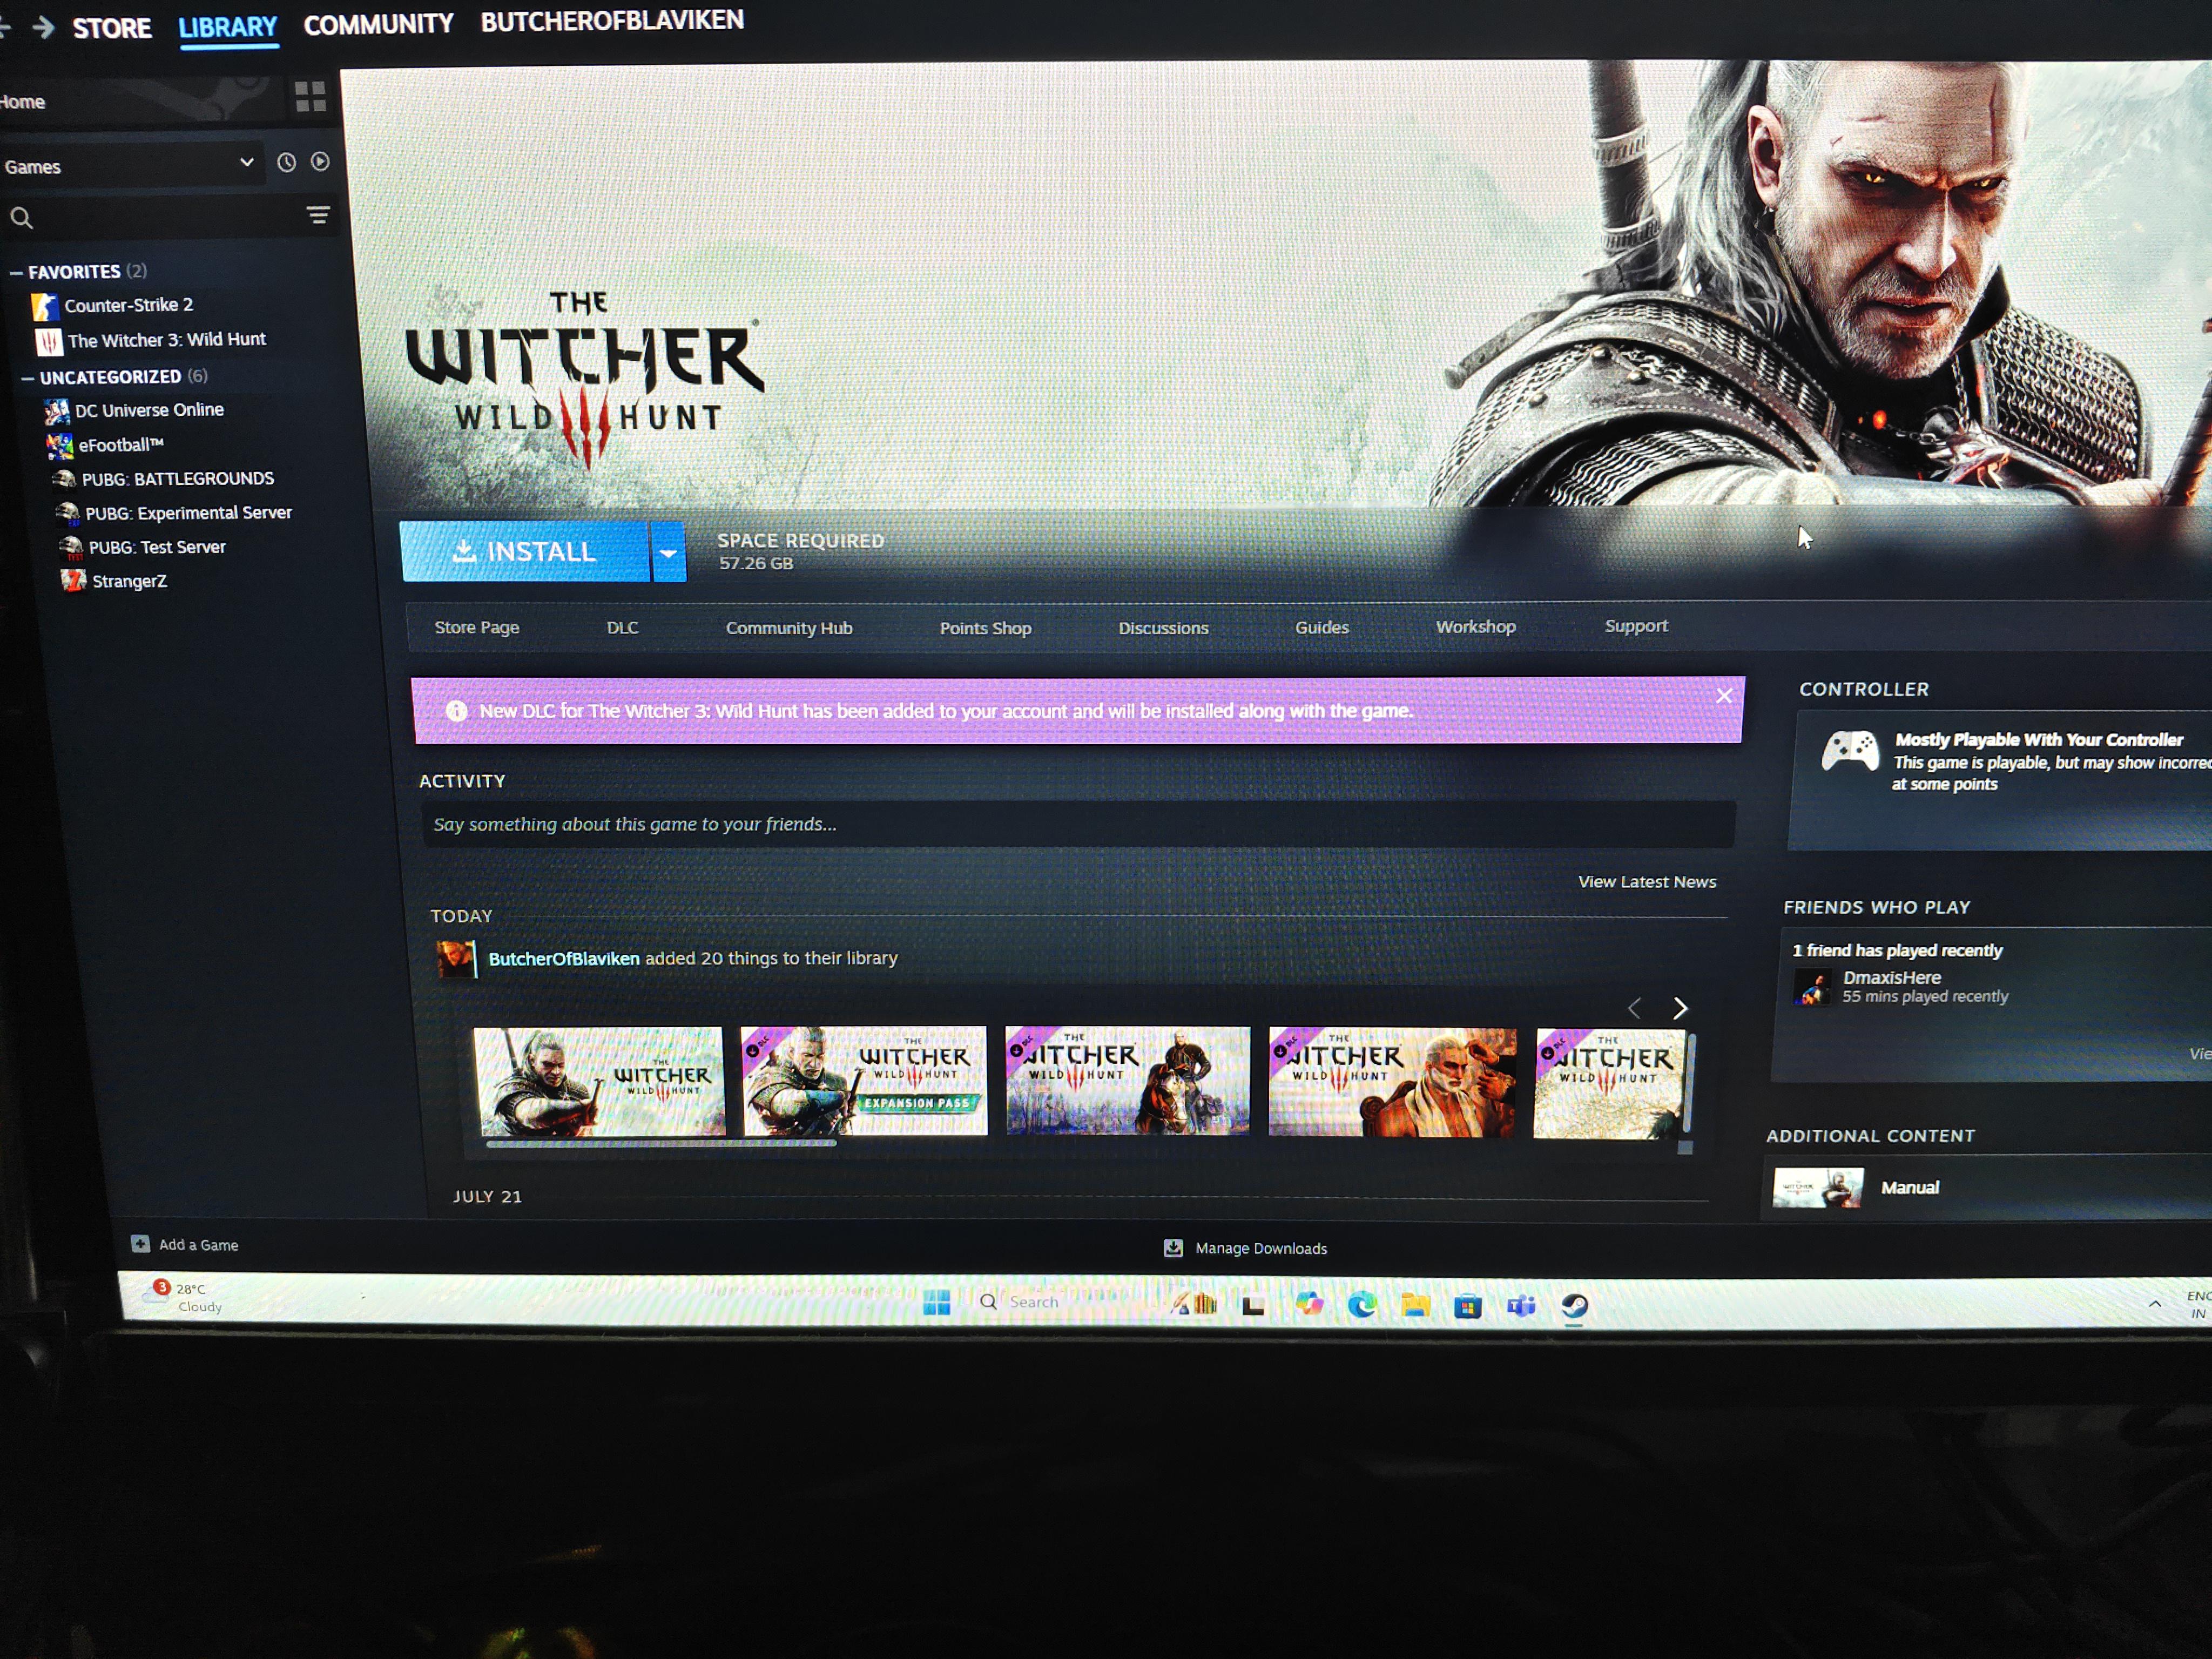Click eFootball game icon
This screenshot has height=1659, width=2212.
[60, 445]
